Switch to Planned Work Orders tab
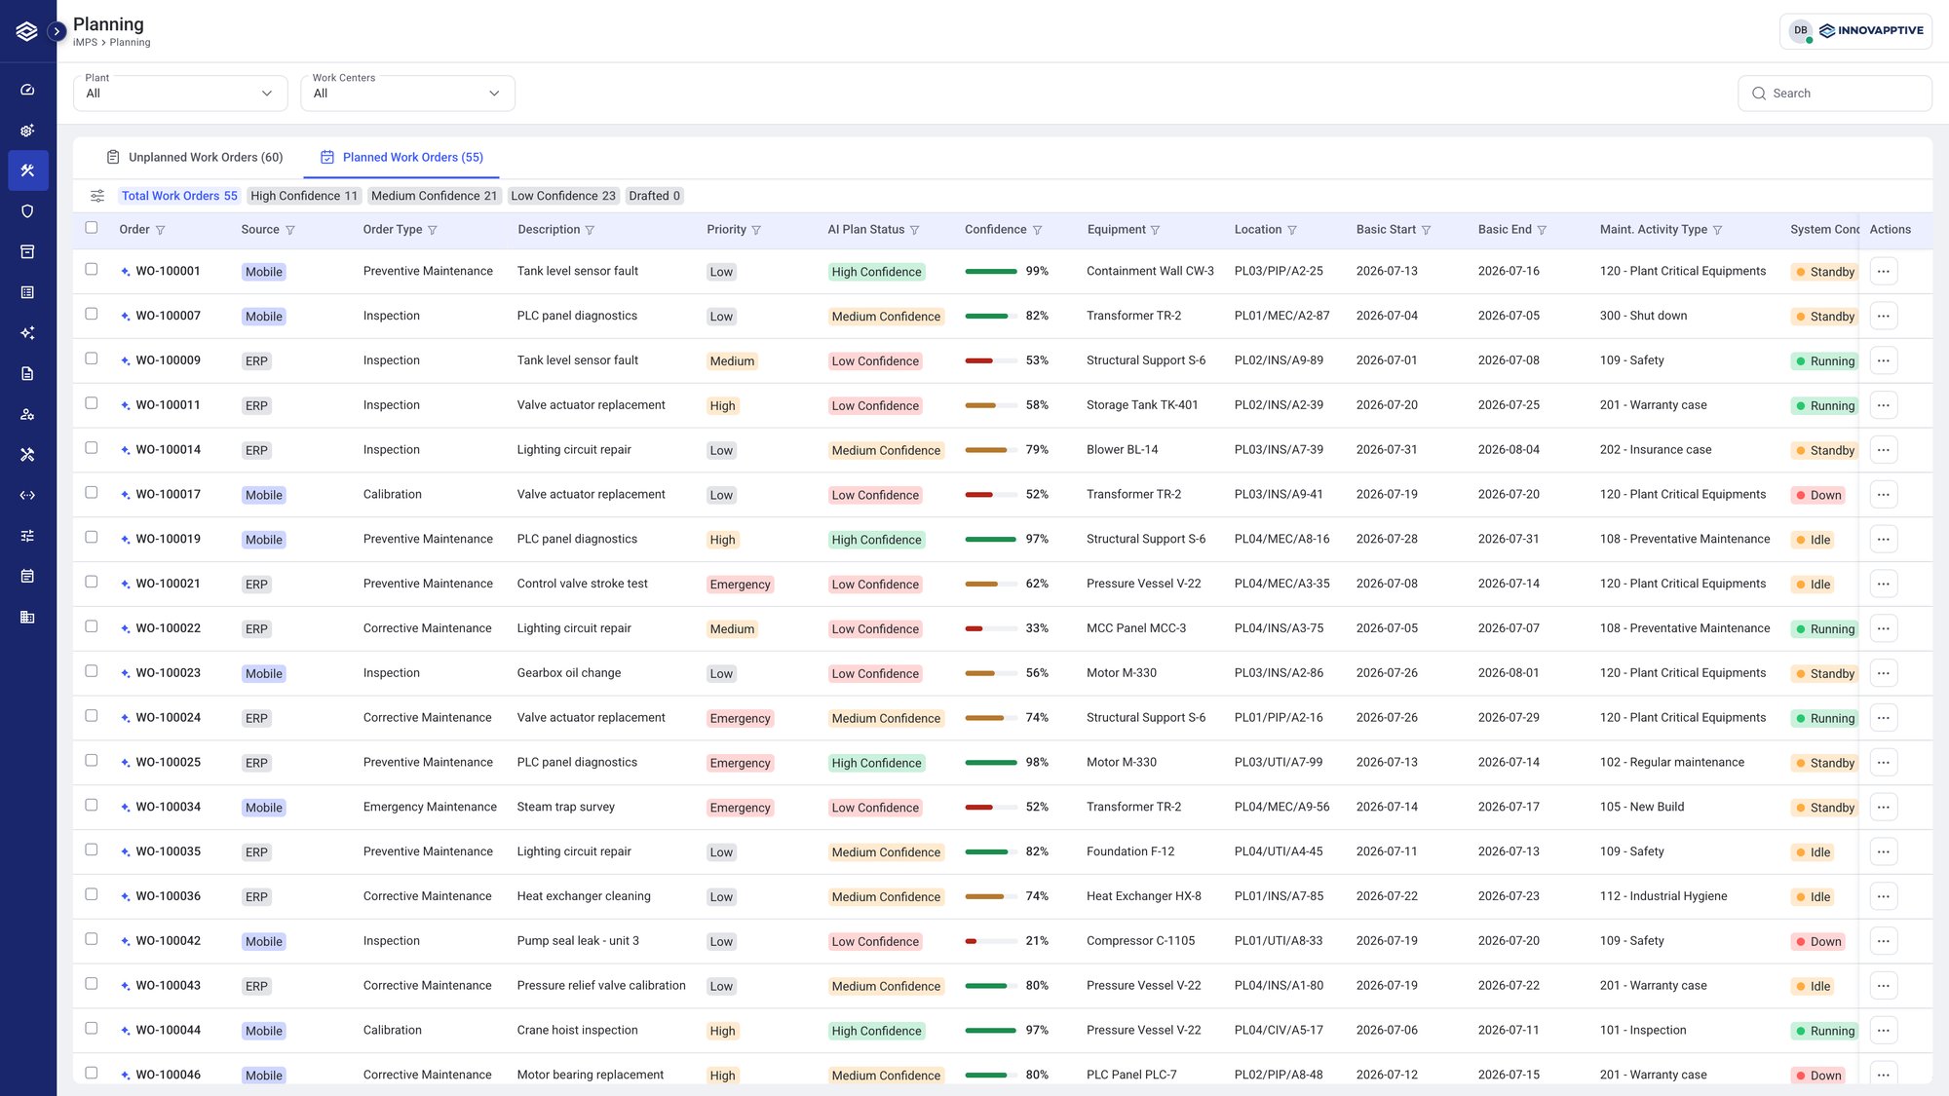 tap(401, 157)
